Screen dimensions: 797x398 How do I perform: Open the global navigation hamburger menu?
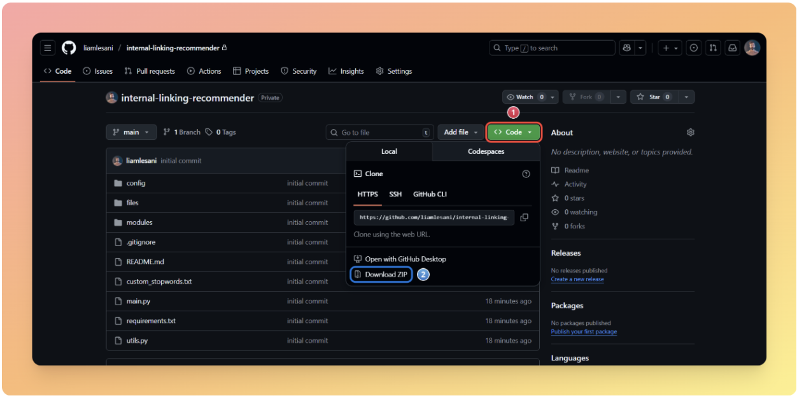48,47
